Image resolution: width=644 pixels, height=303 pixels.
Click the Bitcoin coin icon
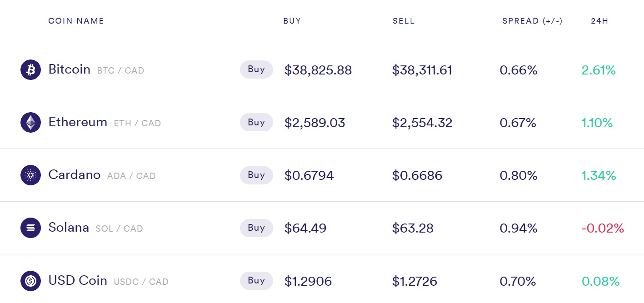[x=30, y=70]
